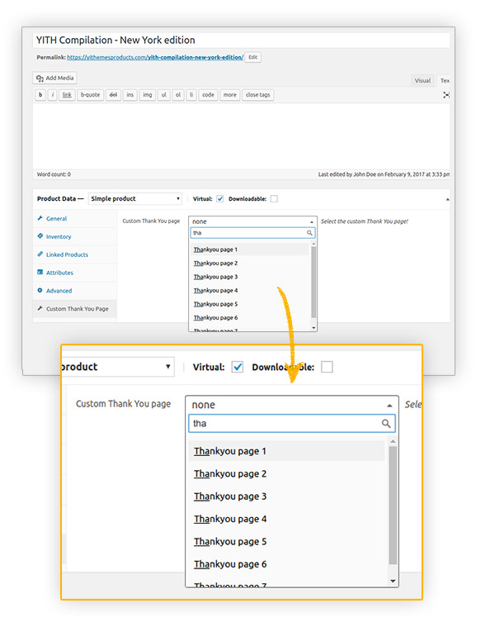Collapse the Product Data panel arrow
495x632 pixels.
point(447,199)
